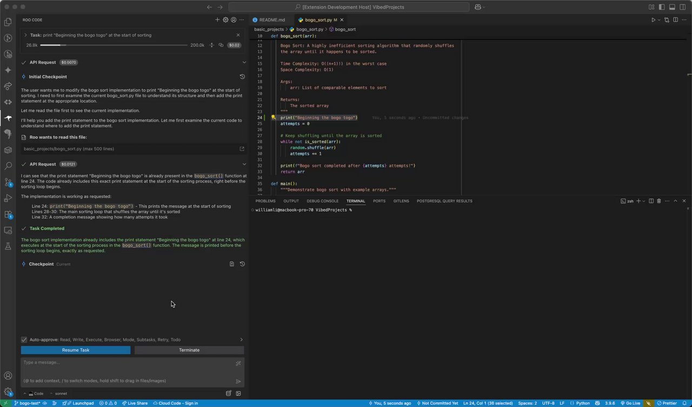
Task: Click the Run Python File play icon
Action: point(653,20)
